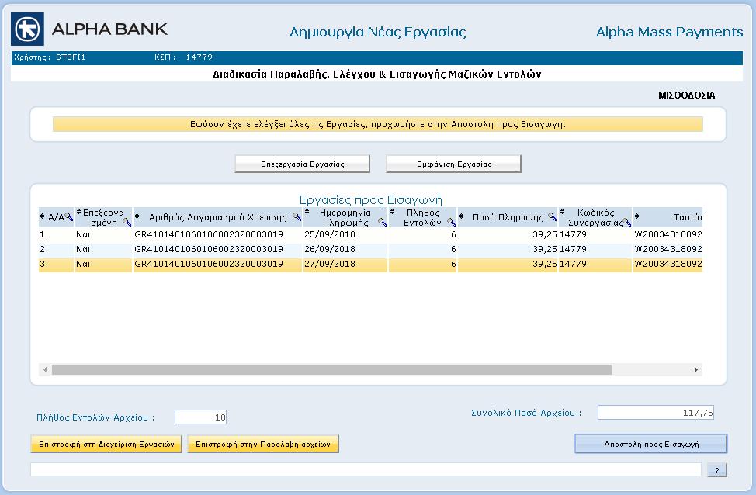Viewport: 756px width, 495px height.
Task: Click the account number in highlighted row 3
Action: [x=209, y=265]
